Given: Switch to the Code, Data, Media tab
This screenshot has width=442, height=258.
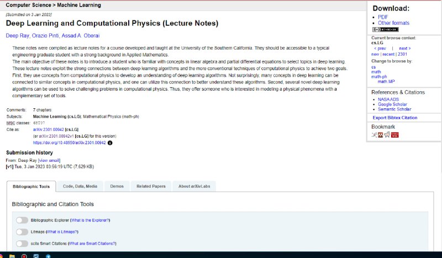Looking at the screenshot, I should pos(80,186).
